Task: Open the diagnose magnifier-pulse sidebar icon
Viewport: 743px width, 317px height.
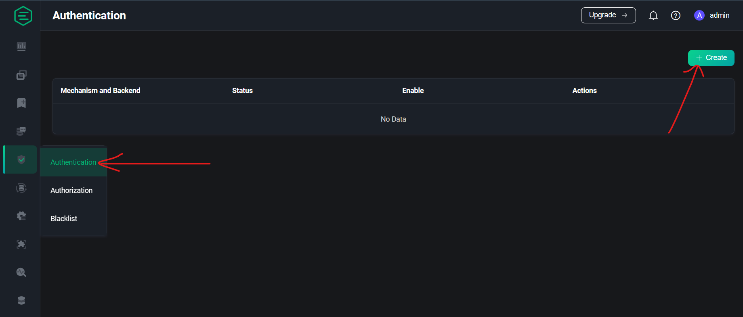Action: coord(21,272)
